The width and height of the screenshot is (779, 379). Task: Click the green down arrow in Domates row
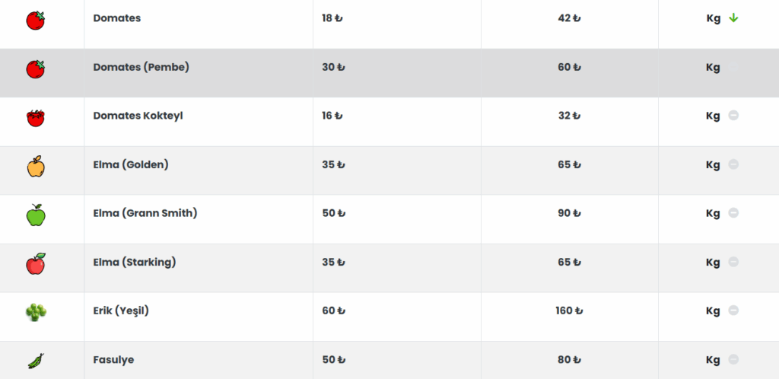[x=733, y=18]
